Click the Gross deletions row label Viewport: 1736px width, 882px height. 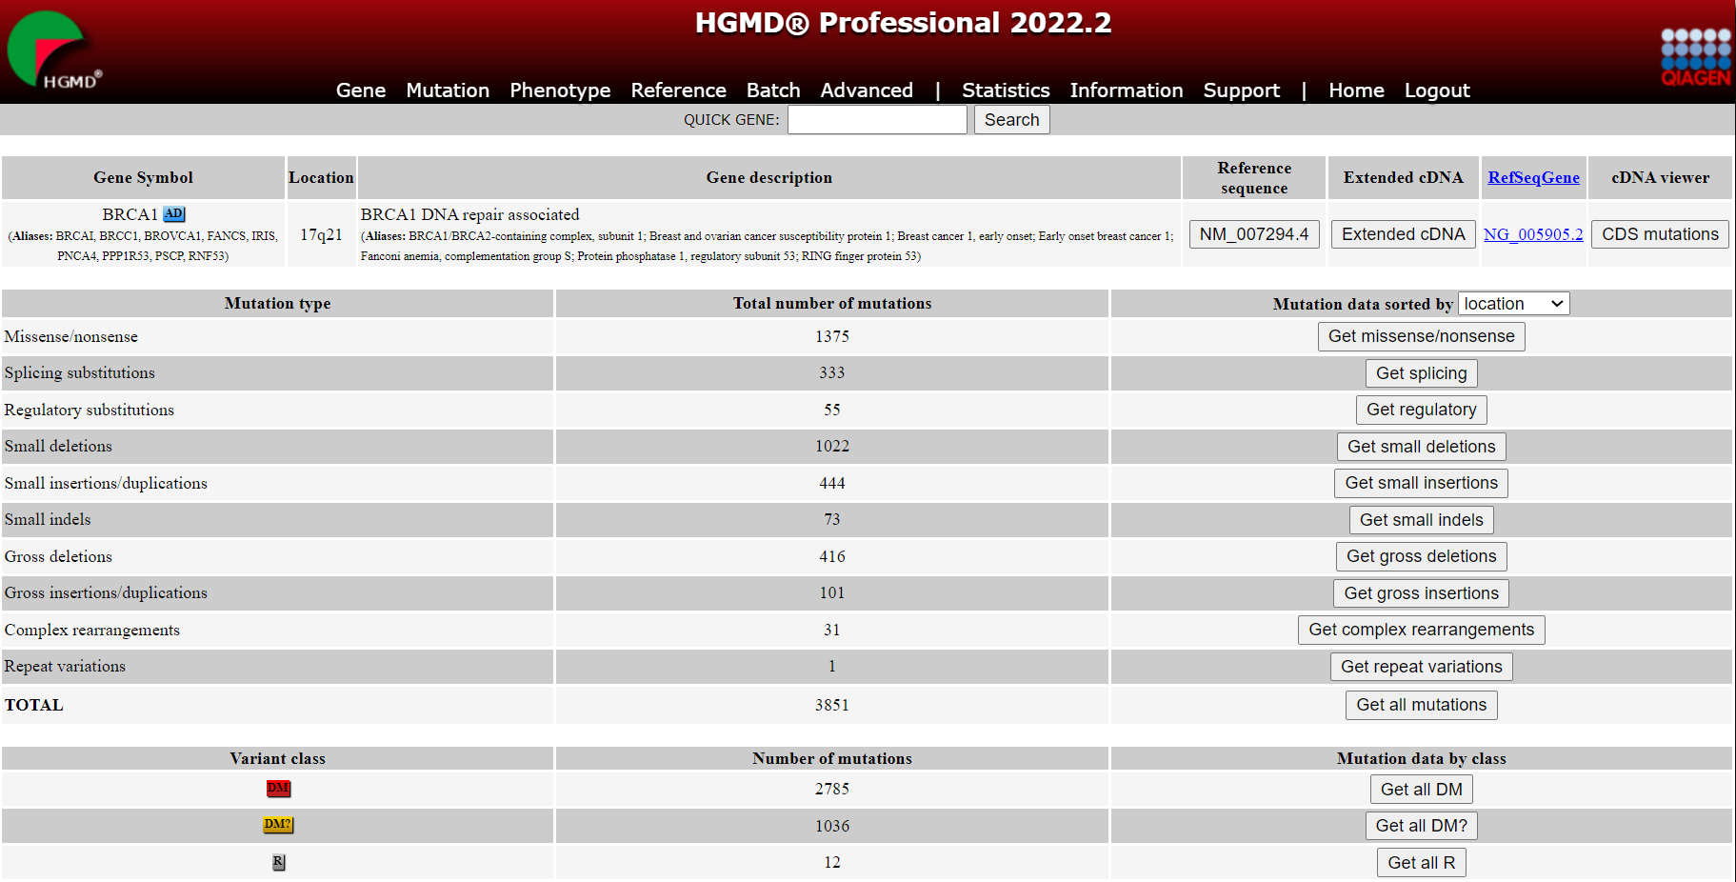click(58, 557)
